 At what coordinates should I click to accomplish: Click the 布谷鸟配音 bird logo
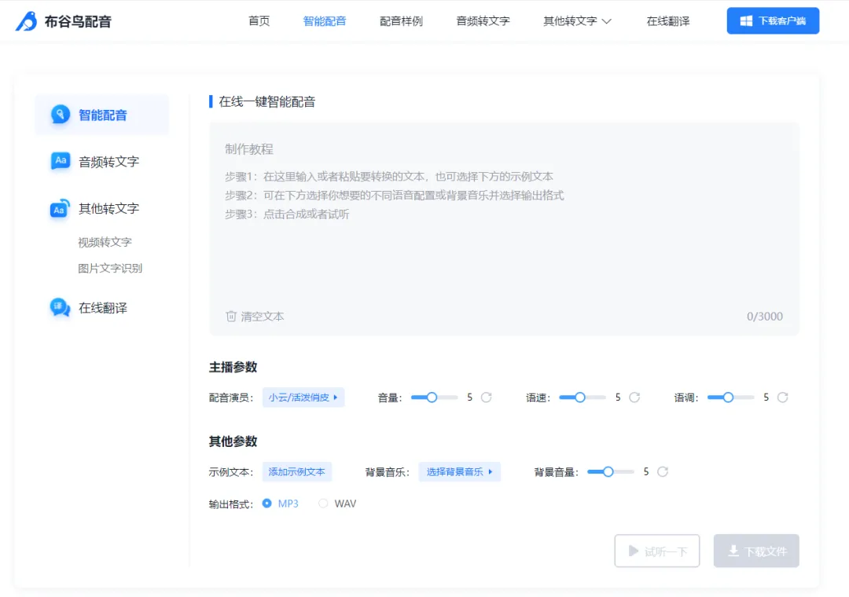(x=26, y=21)
